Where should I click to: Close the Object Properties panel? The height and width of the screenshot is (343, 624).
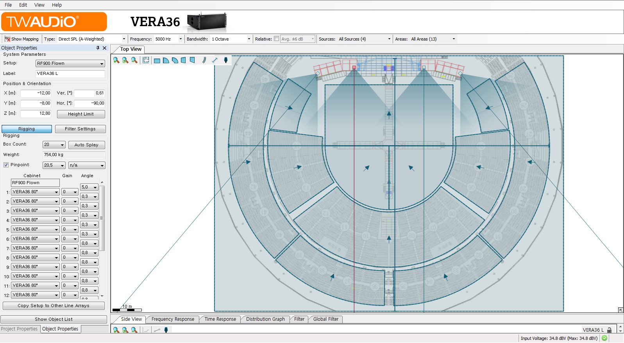[x=104, y=48]
